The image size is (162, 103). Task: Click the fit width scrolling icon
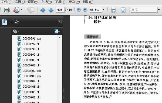113,10
